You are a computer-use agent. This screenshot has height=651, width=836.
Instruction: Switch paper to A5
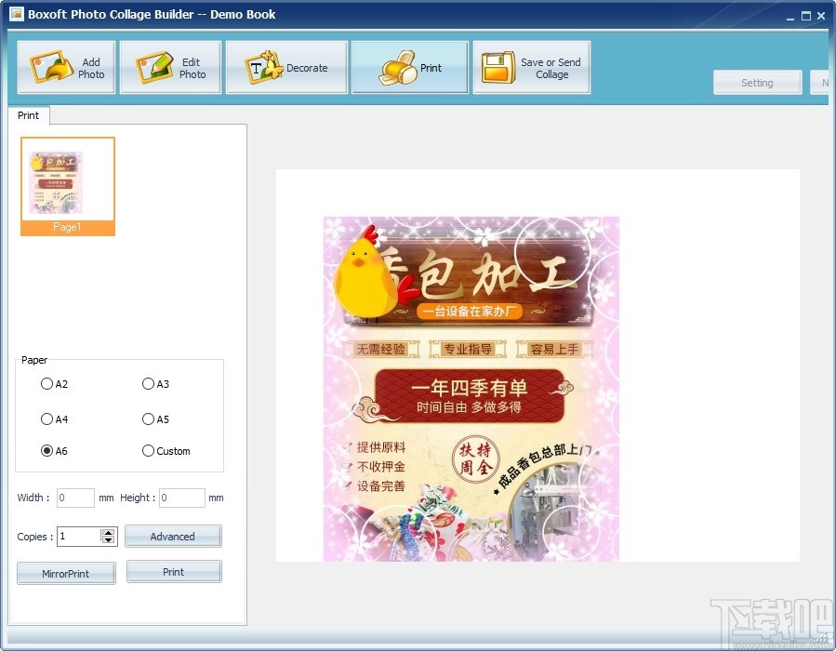click(x=148, y=419)
